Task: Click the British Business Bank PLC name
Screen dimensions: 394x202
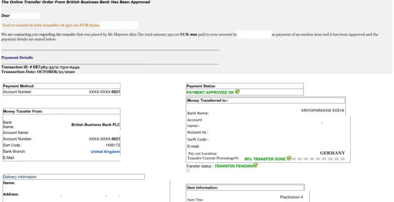Action: coord(96,125)
